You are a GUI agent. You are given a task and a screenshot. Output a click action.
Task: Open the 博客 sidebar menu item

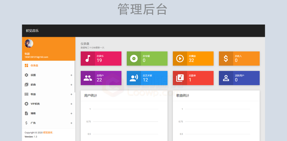point(48,113)
